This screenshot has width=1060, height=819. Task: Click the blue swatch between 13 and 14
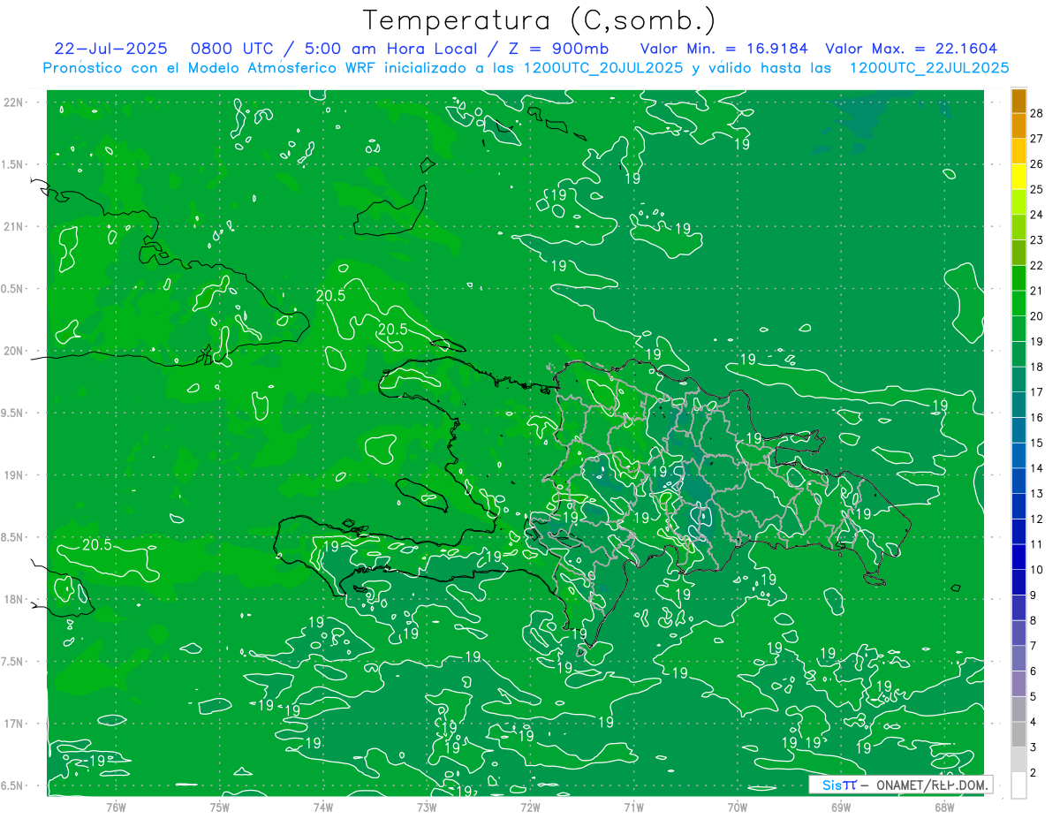pyautogui.click(x=1018, y=481)
